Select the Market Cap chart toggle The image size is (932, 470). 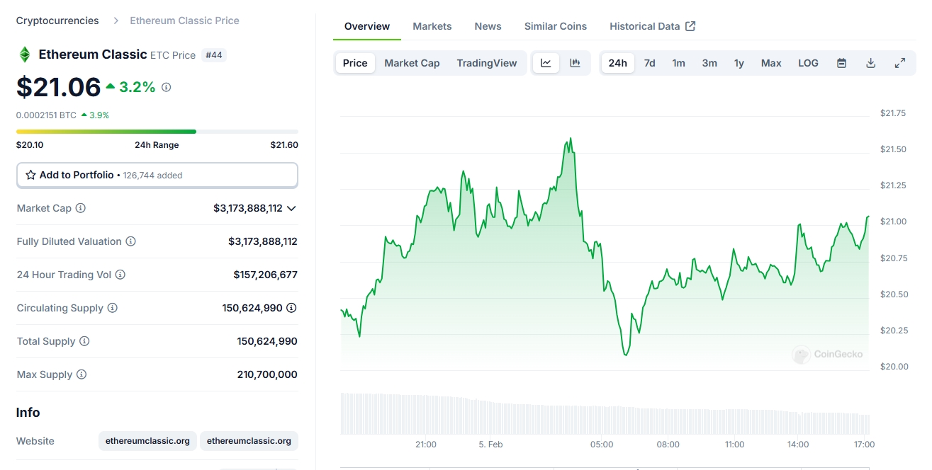pos(412,63)
